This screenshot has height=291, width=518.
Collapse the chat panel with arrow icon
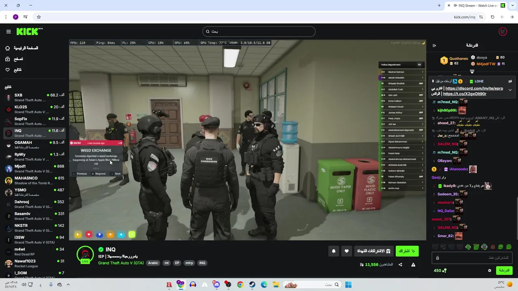coord(434,46)
